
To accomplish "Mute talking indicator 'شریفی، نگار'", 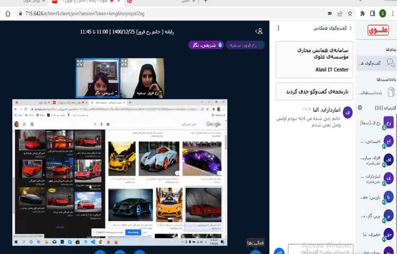I will point(206,46).
